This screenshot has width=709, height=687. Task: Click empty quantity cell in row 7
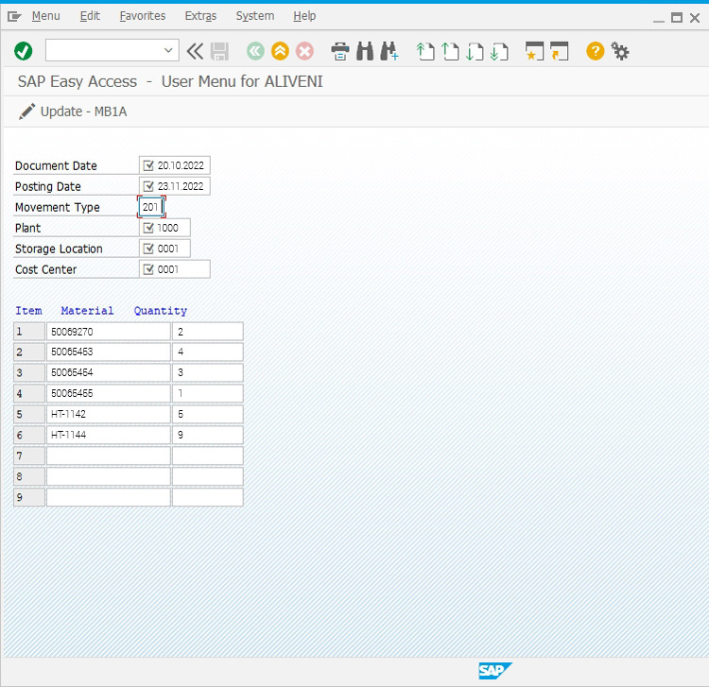tap(208, 455)
